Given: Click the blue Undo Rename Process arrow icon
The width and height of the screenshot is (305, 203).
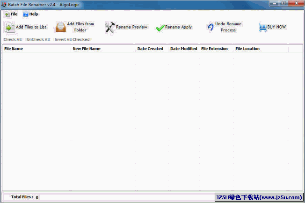Looking at the screenshot, I should click(210, 27).
